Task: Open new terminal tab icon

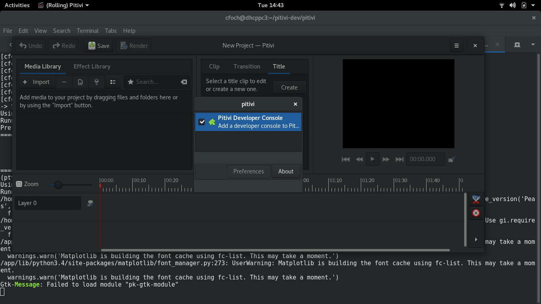Action: click(517, 45)
